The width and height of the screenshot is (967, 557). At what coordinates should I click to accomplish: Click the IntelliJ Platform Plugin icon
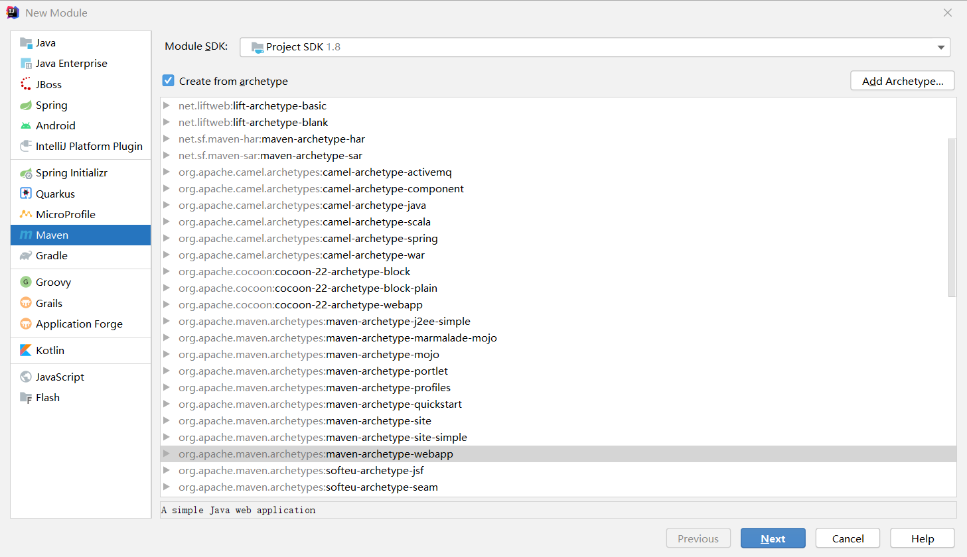pyautogui.click(x=26, y=146)
